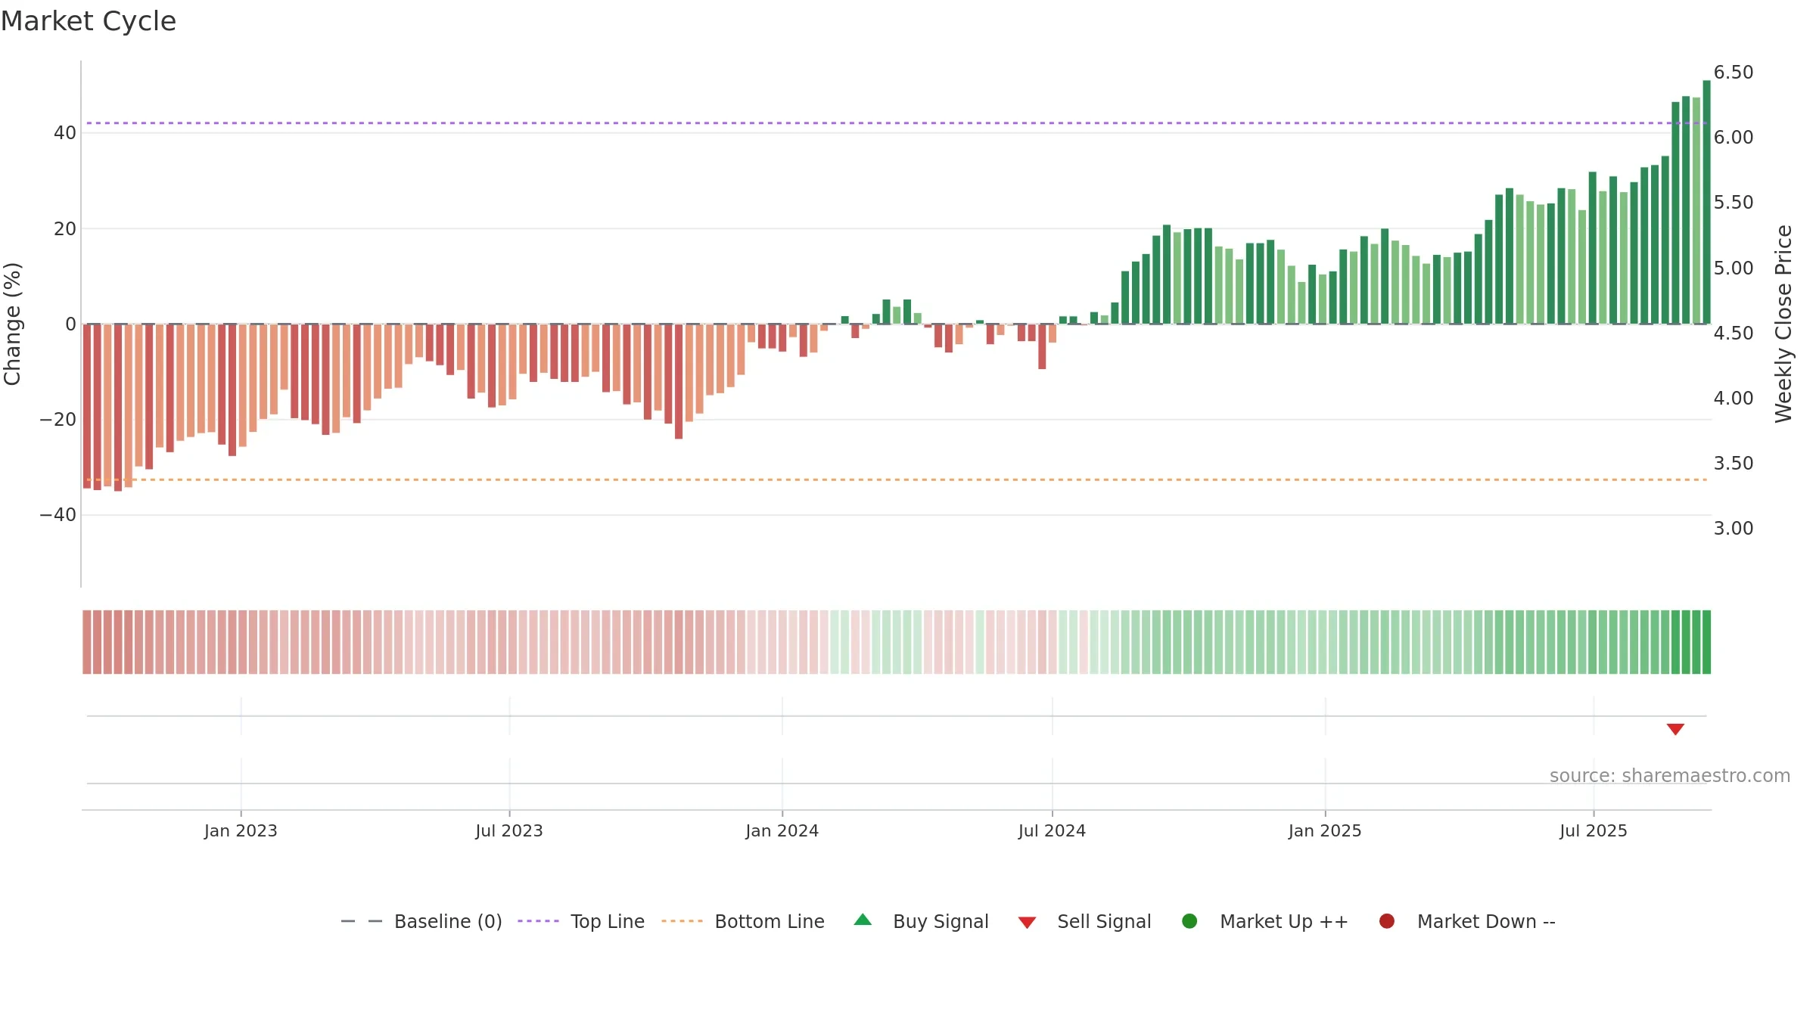Toggle the Market Up ++ legend entry
Viewport: 1816px width, 1021px height.
pyautogui.click(x=1265, y=921)
